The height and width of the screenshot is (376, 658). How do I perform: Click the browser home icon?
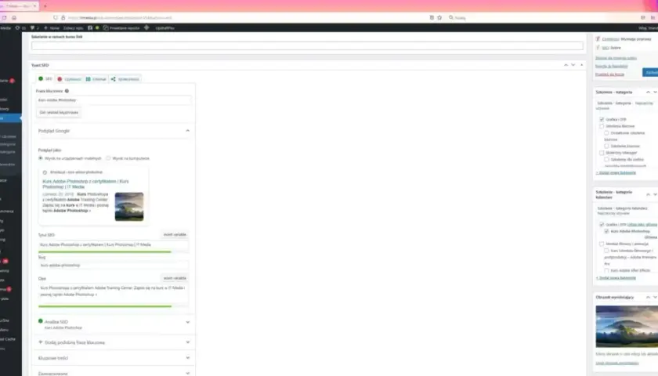[14, 17]
